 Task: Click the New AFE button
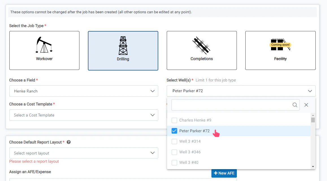point(224,173)
